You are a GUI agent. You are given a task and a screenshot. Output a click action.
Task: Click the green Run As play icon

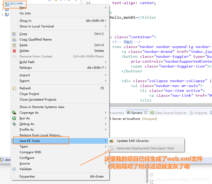point(14,118)
